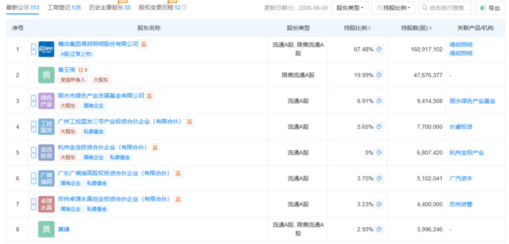Open 丽水市绿色产业发展基金有限公司 link
This screenshot has width=509, height=244.
pos(101,96)
